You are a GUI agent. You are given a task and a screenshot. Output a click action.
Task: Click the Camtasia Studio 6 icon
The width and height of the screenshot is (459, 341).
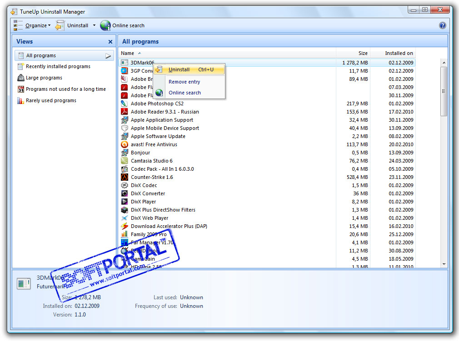(x=125, y=161)
